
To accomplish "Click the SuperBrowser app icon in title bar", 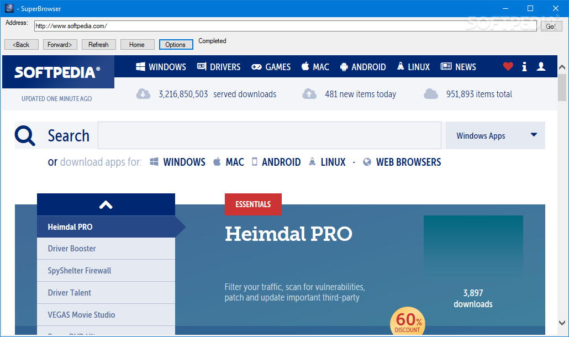I will coord(9,8).
